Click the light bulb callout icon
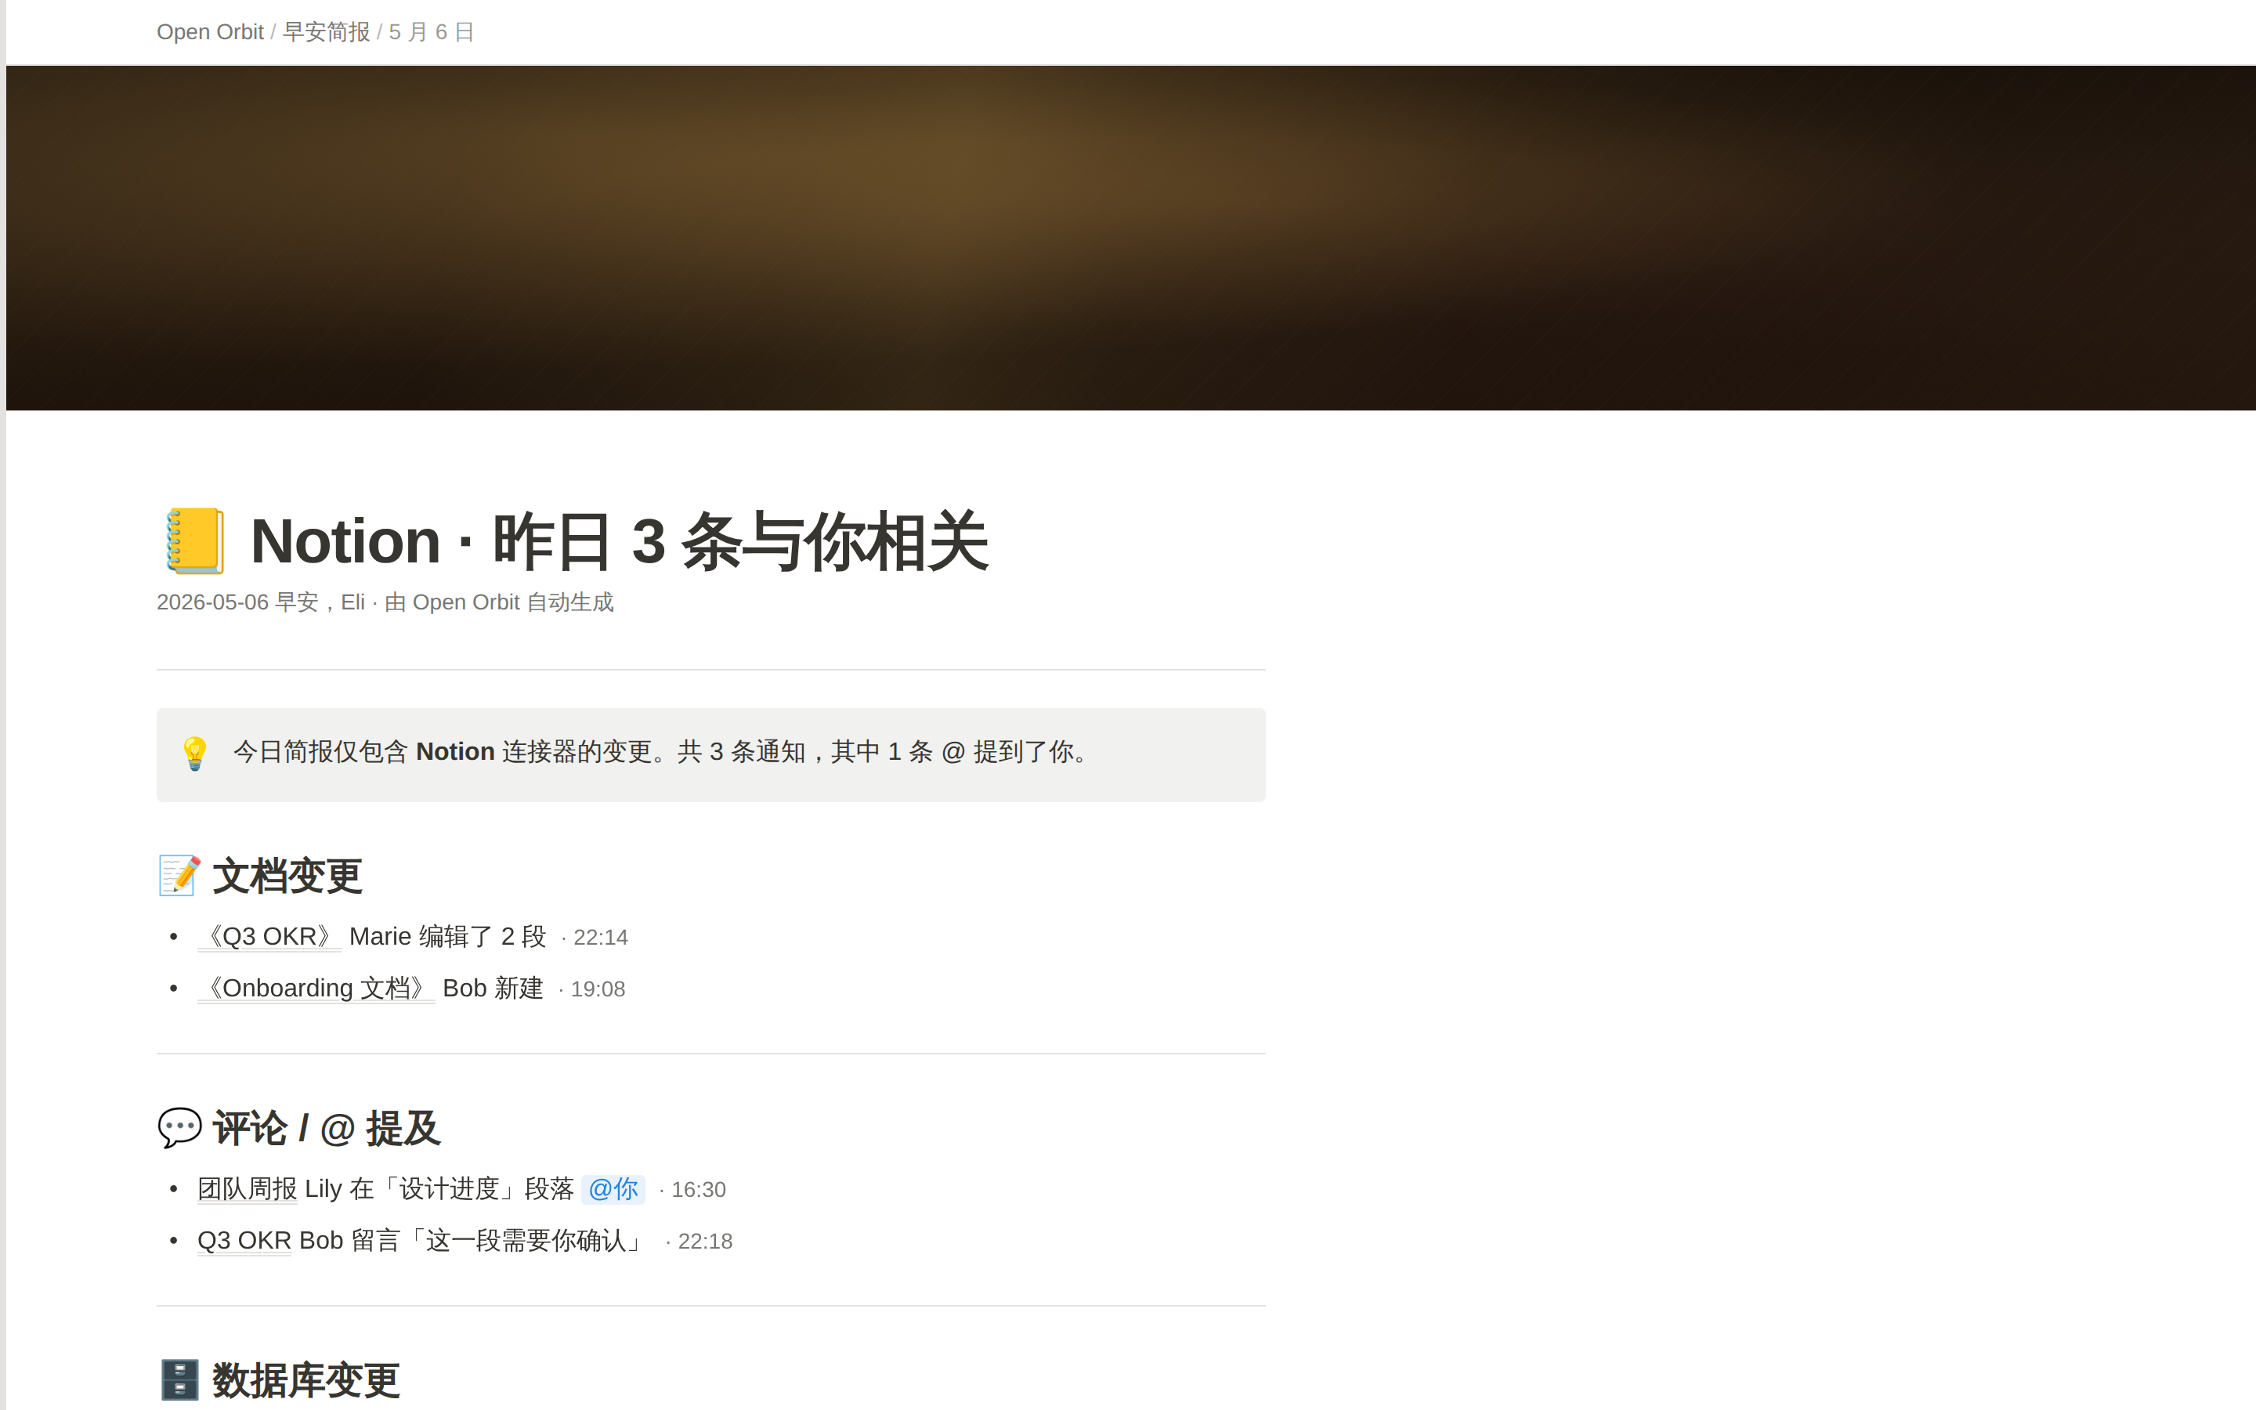 point(195,753)
